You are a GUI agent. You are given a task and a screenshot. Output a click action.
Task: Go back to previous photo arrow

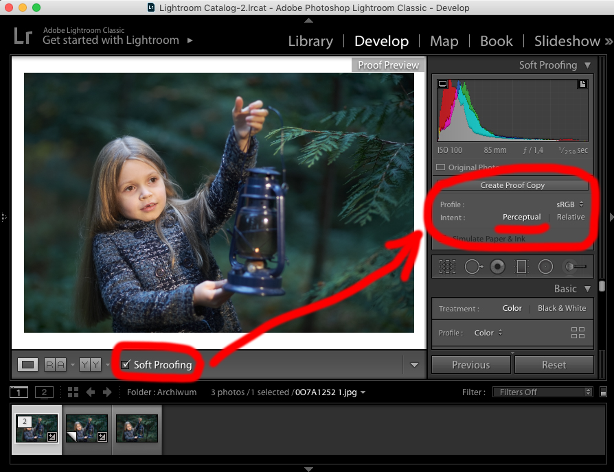tap(91, 392)
